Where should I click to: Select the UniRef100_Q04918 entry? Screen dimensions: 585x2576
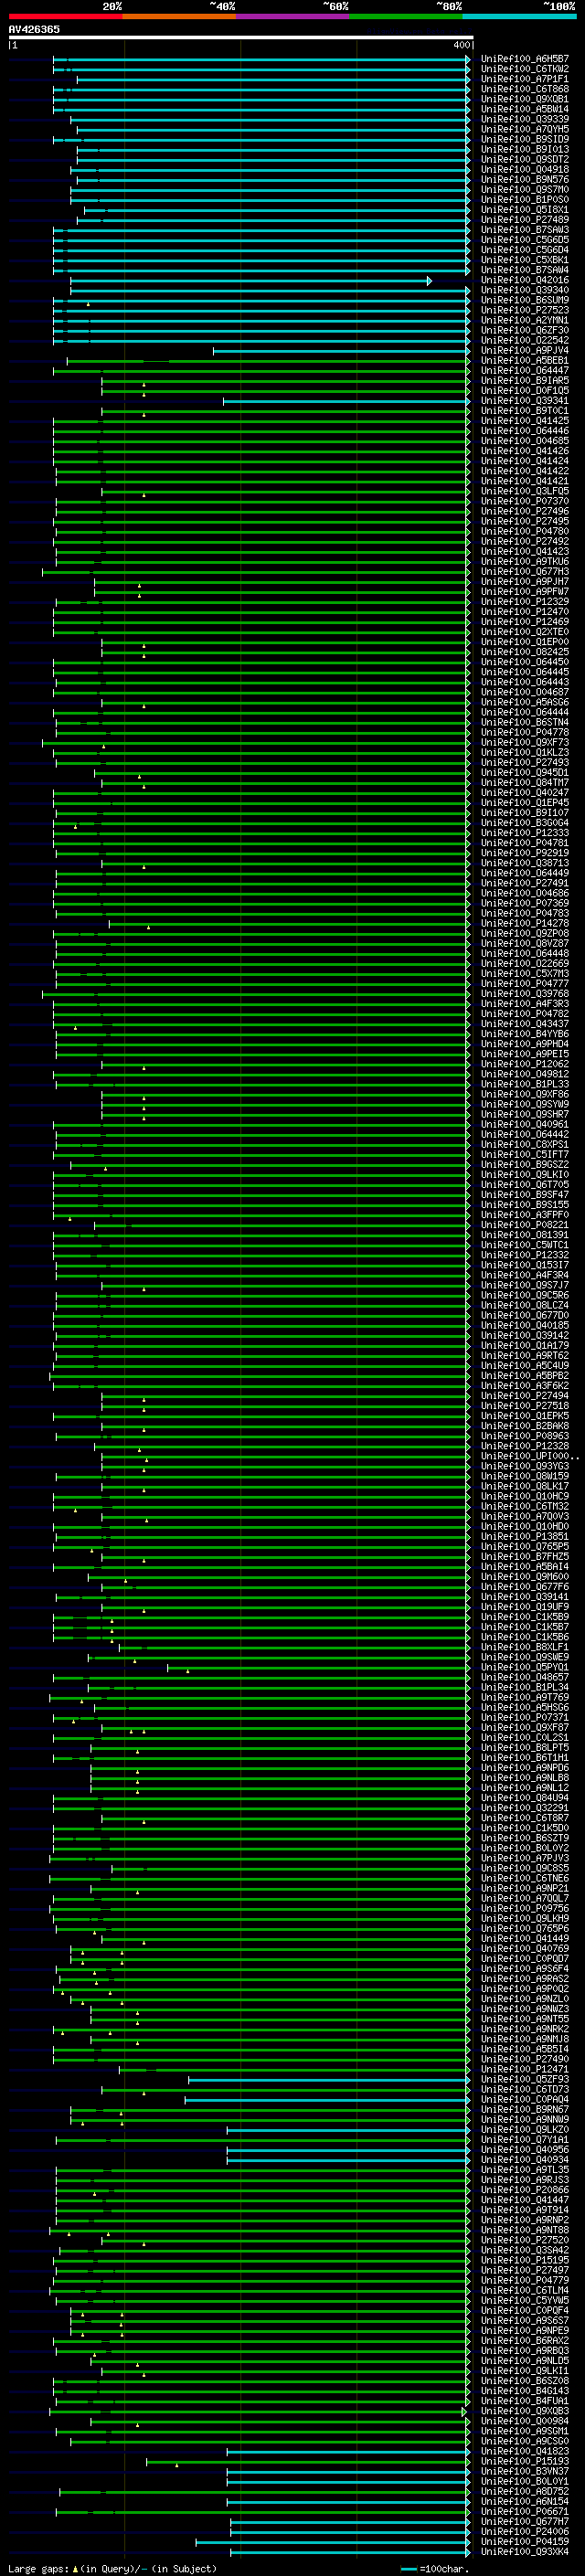(525, 169)
